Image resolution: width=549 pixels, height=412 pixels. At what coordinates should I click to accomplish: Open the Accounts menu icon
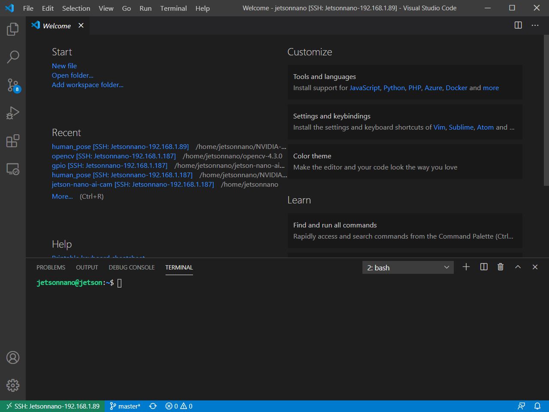(x=13, y=357)
